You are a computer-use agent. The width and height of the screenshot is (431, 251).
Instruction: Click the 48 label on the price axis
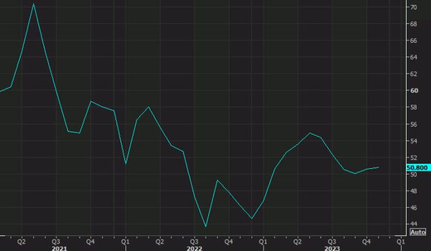[414, 191]
